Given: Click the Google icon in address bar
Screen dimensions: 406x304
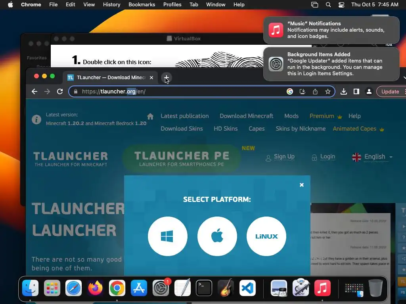Looking at the screenshot, I should tap(290, 91).
